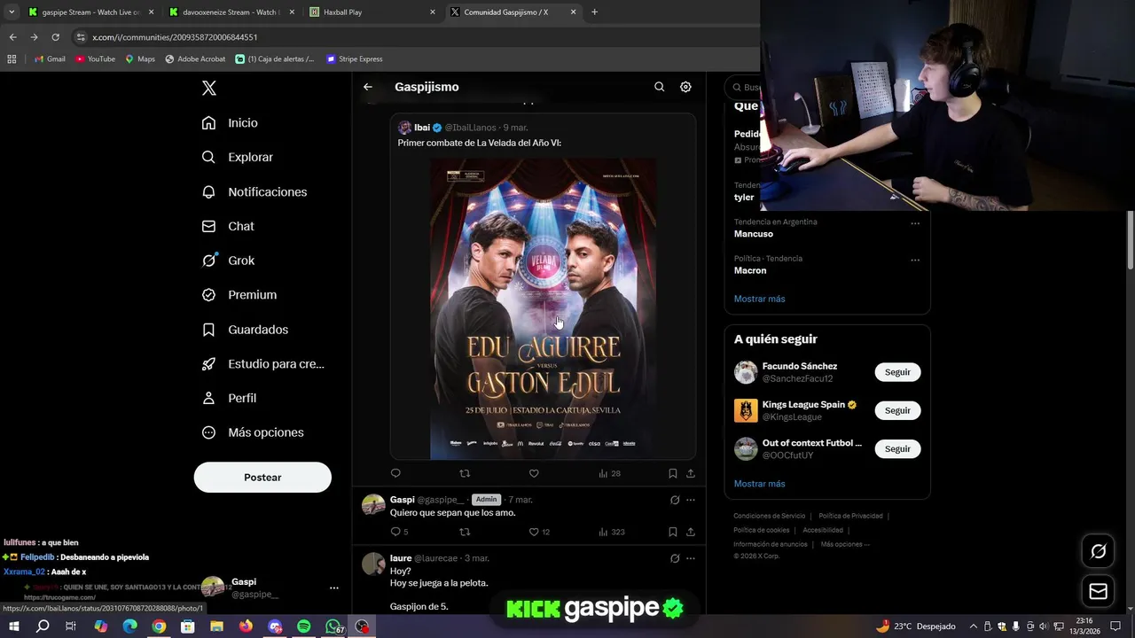Open Explorar in the X sidebar
This screenshot has height=638, width=1135.
click(x=238, y=157)
